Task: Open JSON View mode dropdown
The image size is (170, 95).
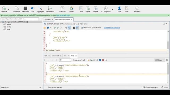Action: [160, 60]
